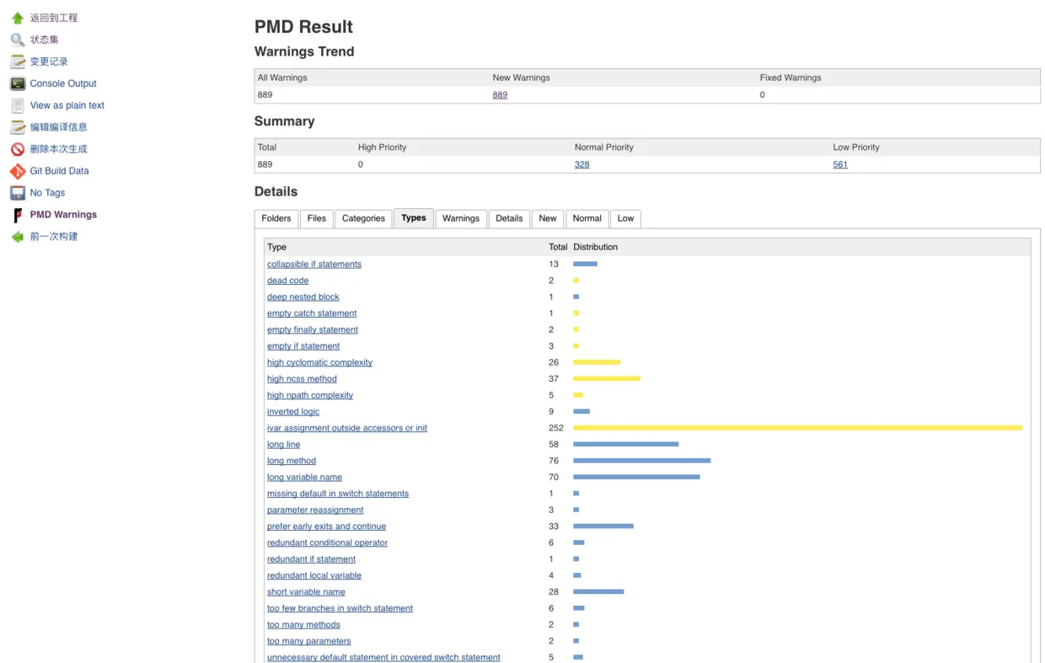Screen dimensions: 1045x663
Task: Open the 变更记录 sidebar link
Action: (49, 61)
